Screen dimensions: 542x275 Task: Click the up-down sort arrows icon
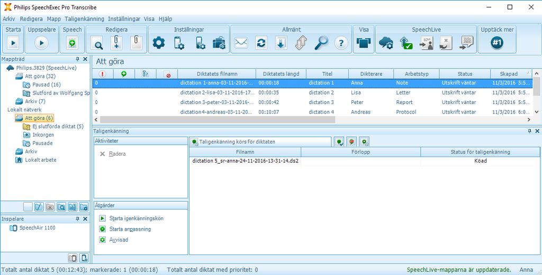coord(301,43)
